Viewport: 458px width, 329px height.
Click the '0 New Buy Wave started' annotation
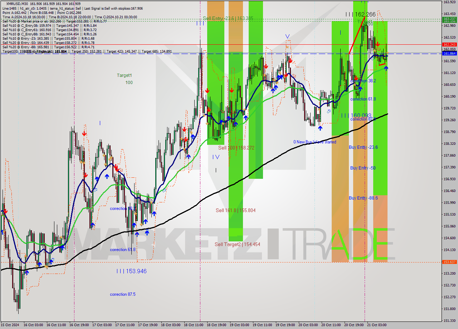coord(315,142)
